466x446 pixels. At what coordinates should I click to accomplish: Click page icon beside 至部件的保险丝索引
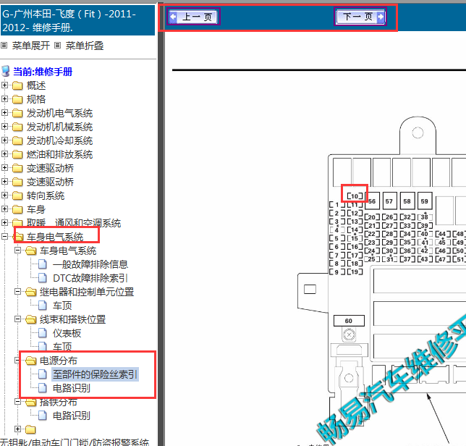click(43, 374)
